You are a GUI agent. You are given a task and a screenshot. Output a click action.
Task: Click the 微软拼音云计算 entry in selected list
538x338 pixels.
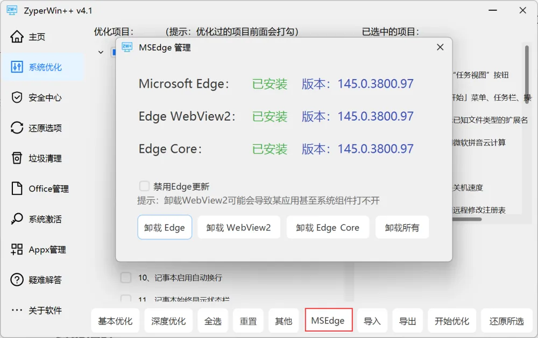coord(479,143)
